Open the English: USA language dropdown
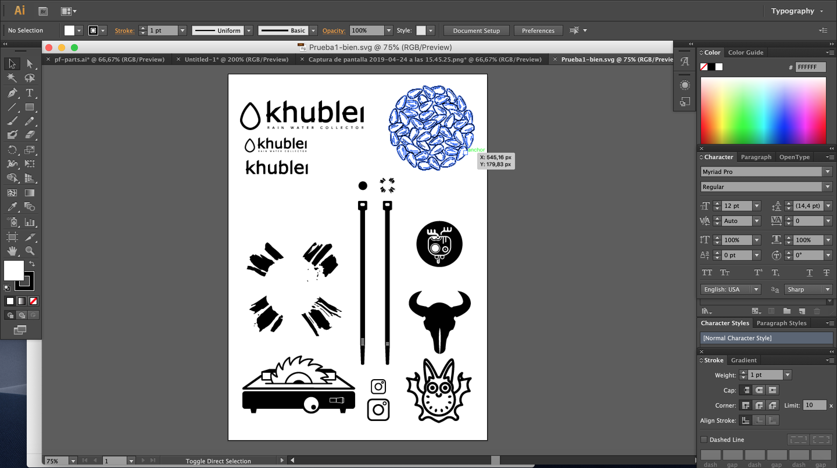The image size is (837, 468). (756, 289)
